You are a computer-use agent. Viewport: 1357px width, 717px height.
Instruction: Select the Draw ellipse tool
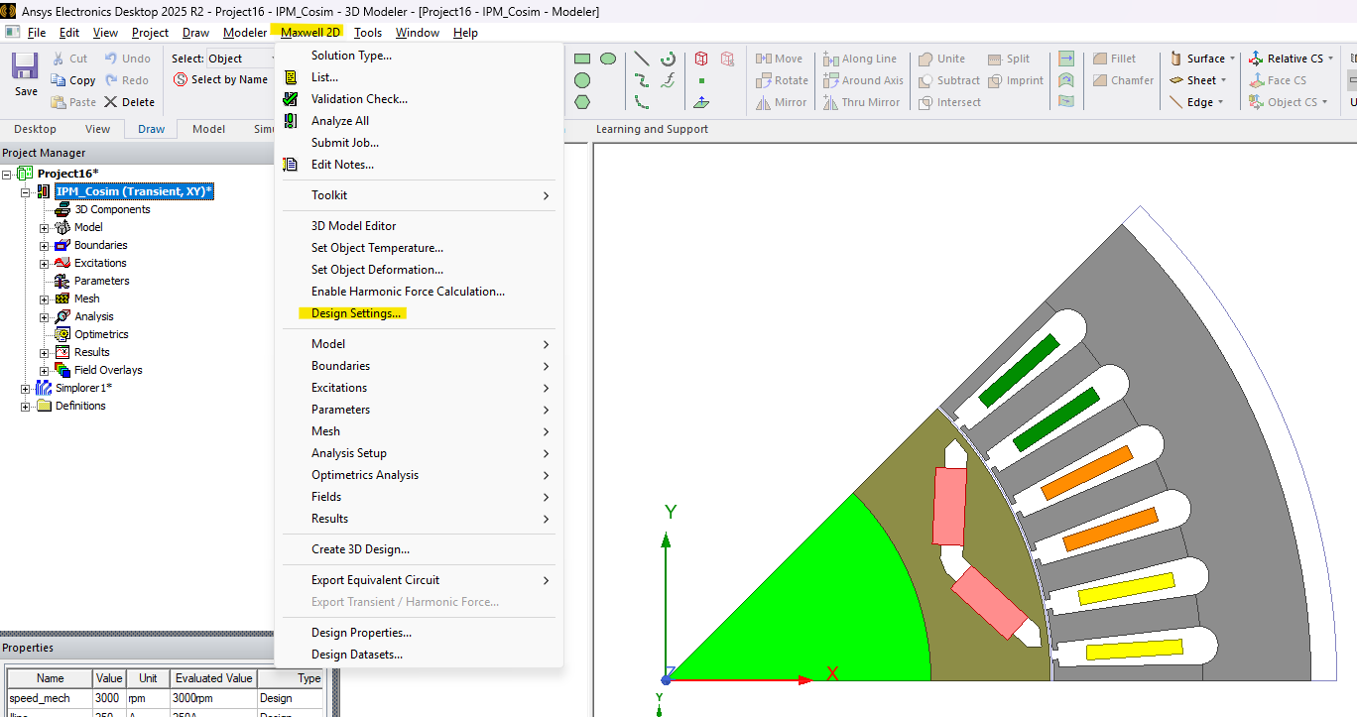(608, 59)
